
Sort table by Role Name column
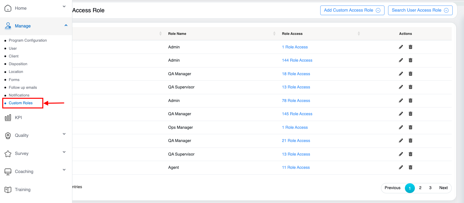(177, 34)
